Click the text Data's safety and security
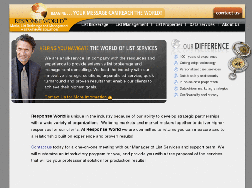The height and width of the screenshot is (188, 252). 199,76
